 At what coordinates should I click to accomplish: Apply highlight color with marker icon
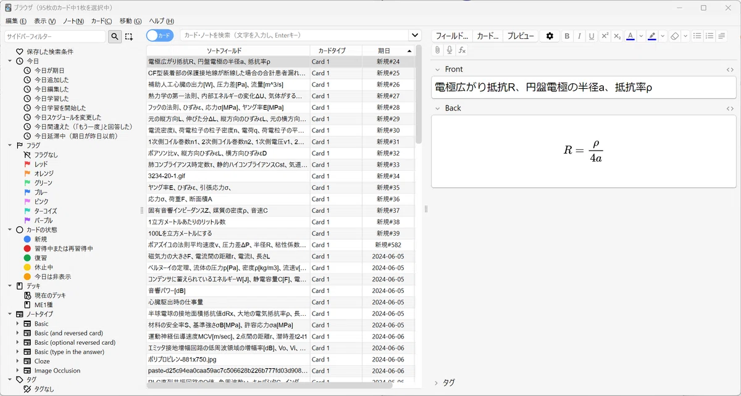click(652, 36)
